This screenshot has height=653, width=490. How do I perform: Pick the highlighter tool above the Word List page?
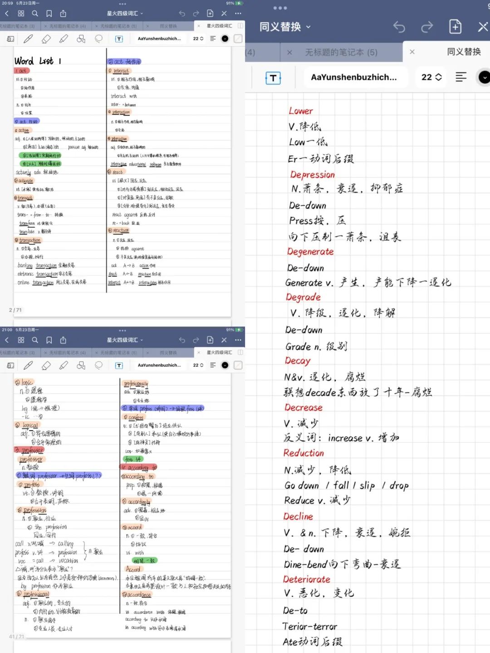[64, 39]
